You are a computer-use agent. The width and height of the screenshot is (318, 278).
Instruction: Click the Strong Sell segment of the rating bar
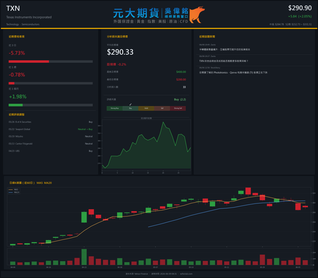178,109
